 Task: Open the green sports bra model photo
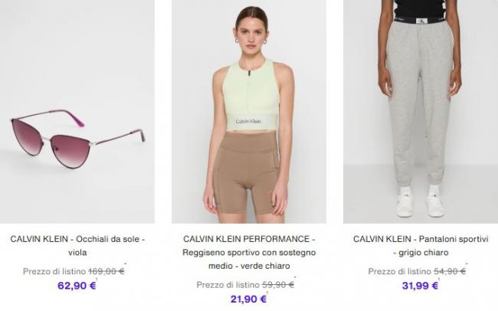(249, 112)
